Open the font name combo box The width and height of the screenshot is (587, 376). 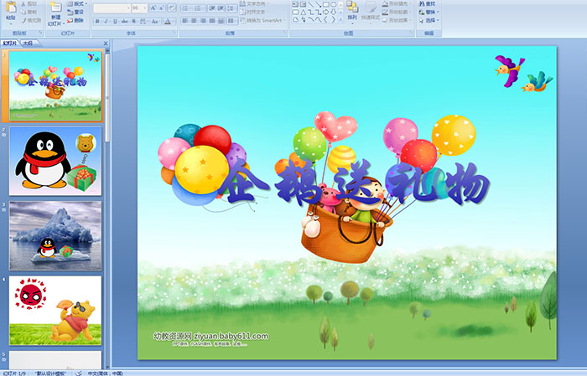112,8
